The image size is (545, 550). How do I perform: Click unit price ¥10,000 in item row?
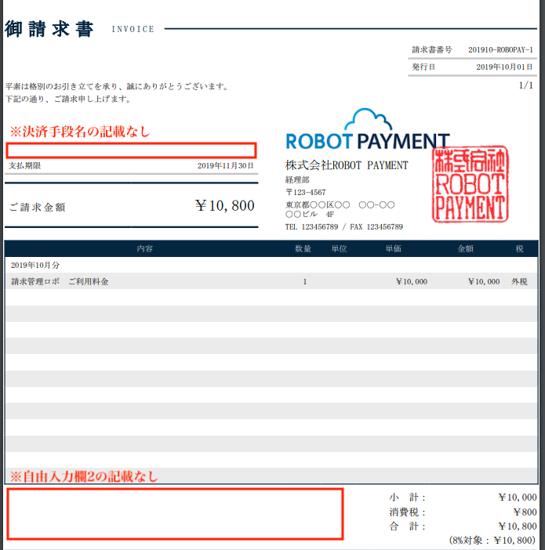point(411,282)
